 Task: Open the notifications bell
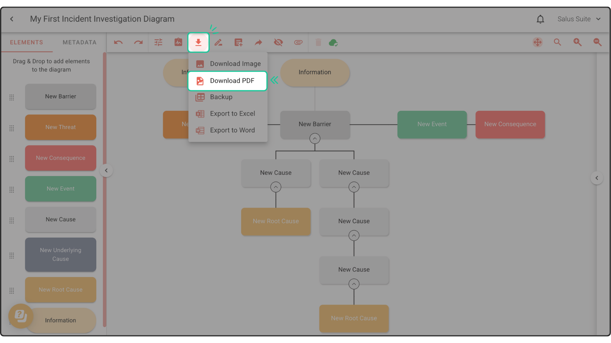540,19
